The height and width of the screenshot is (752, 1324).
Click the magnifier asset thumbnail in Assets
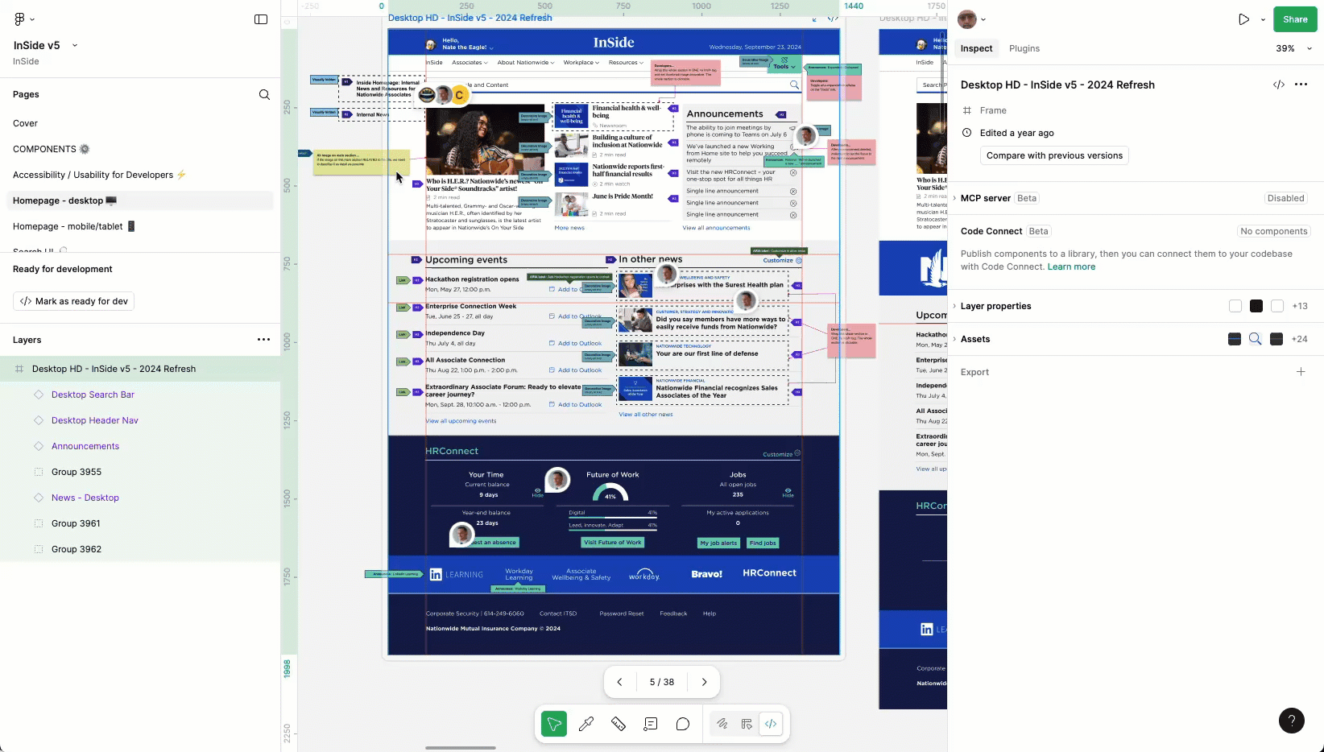pos(1256,339)
